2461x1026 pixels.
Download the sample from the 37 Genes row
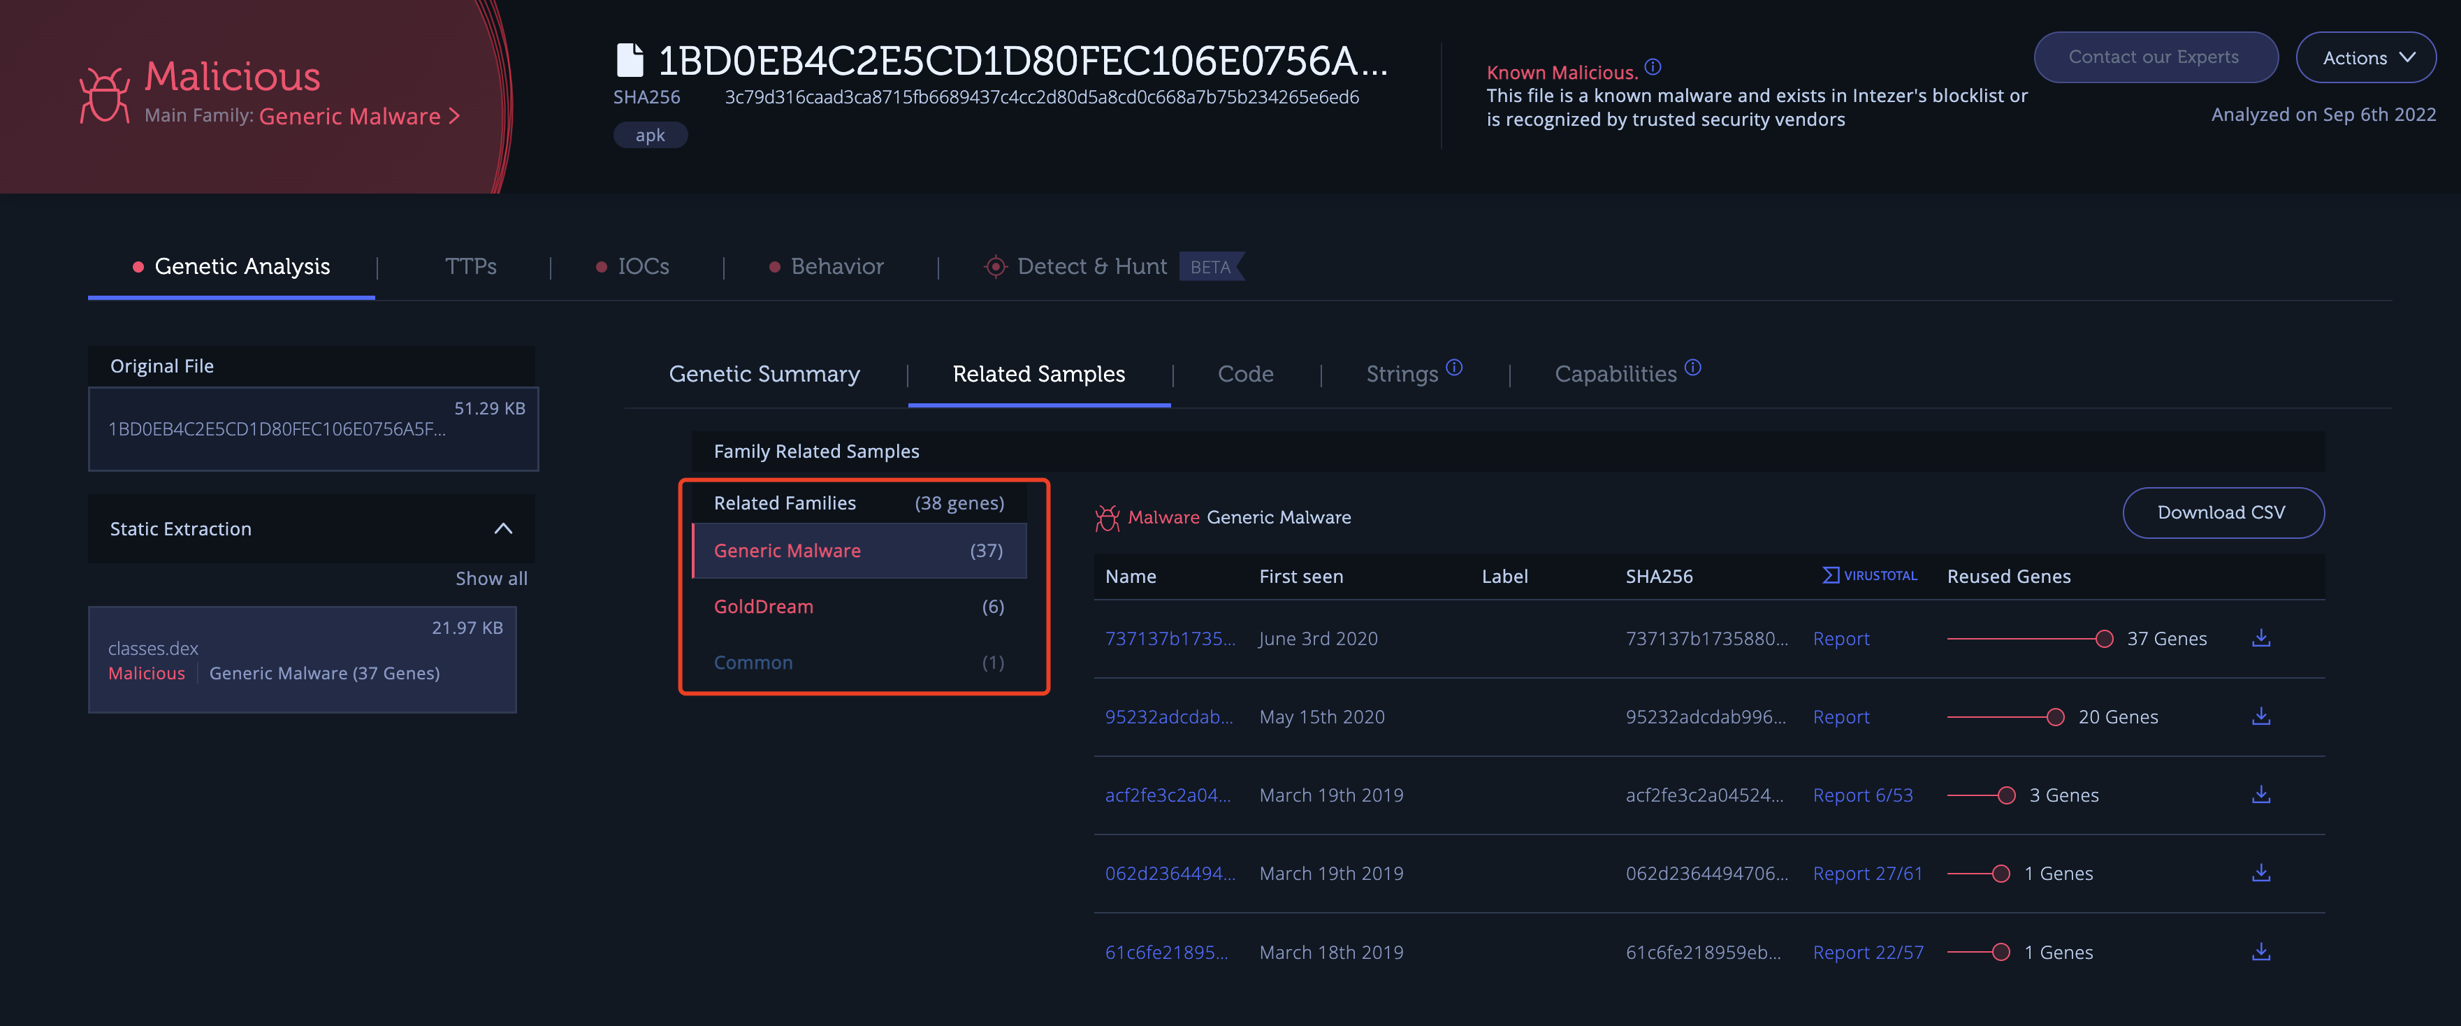[x=2261, y=638]
